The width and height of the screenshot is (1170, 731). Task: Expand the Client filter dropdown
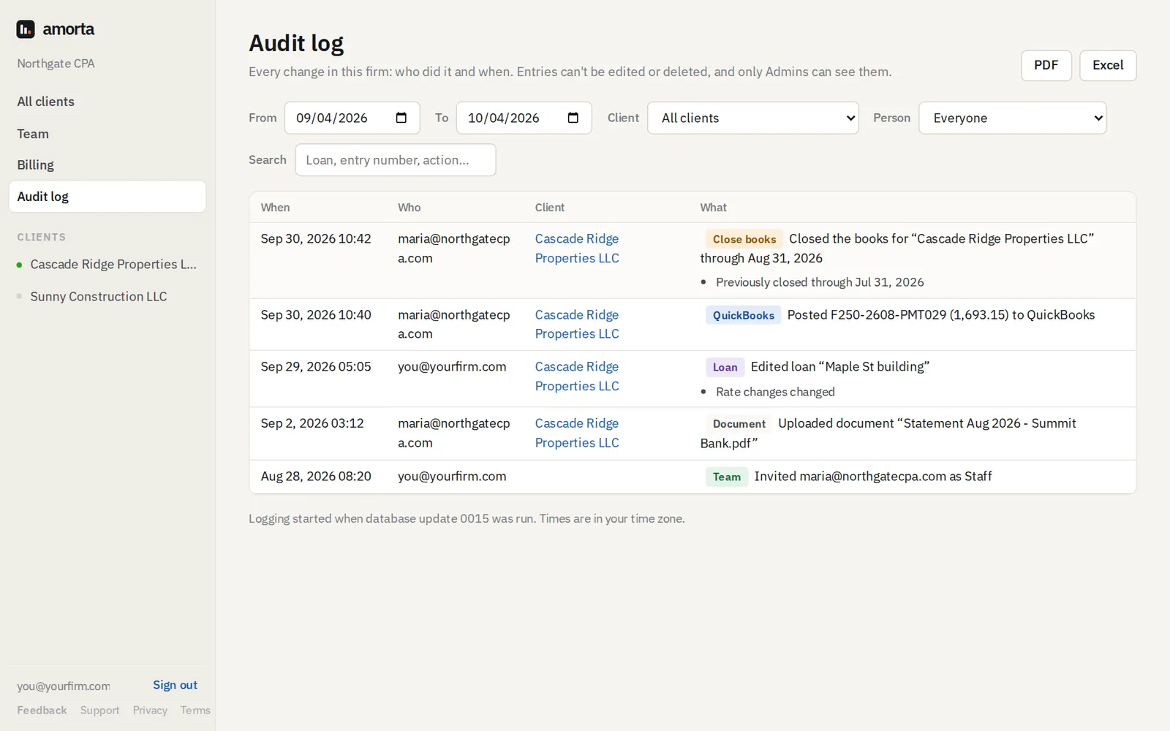tap(752, 118)
